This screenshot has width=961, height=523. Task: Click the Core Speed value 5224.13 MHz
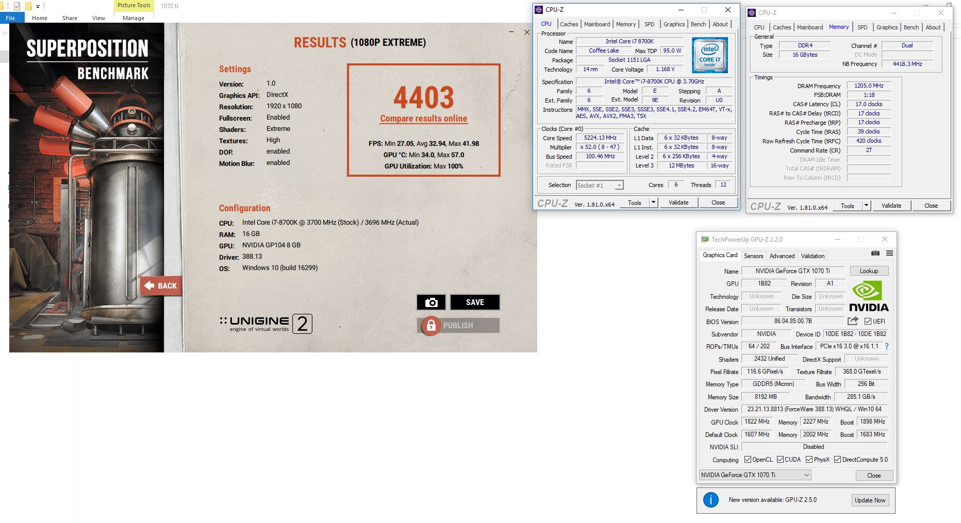point(600,138)
